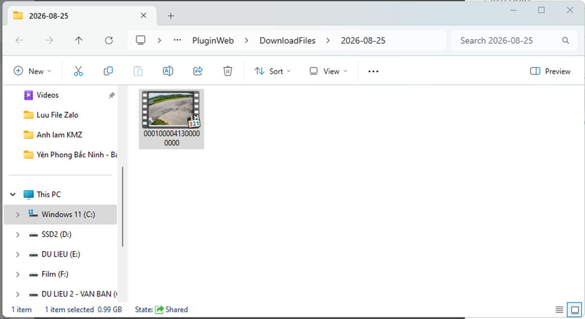Click the Cut scissors icon
The image size is (585, 319).
click(x=78, y=71)
